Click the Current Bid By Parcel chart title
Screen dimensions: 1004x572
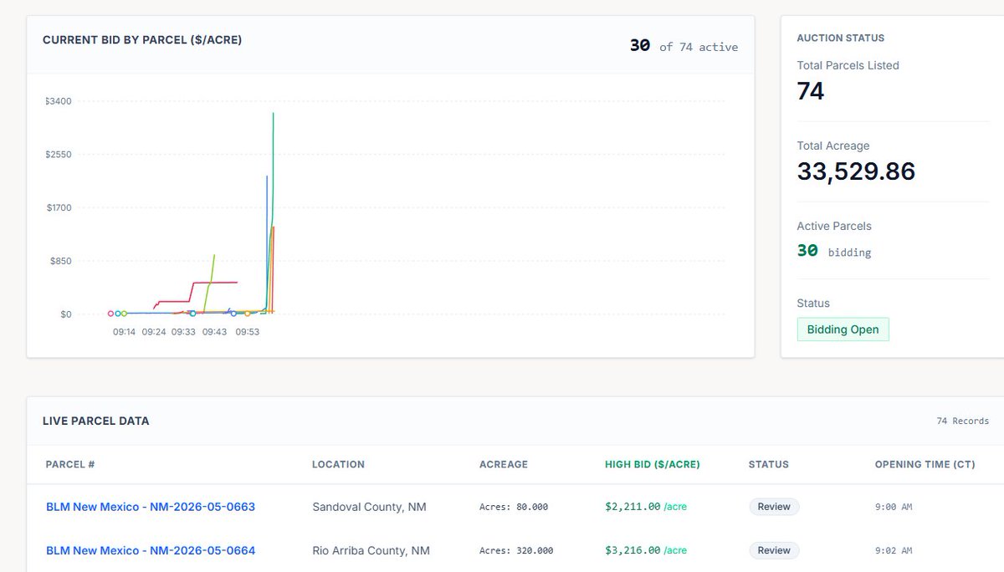142,39
